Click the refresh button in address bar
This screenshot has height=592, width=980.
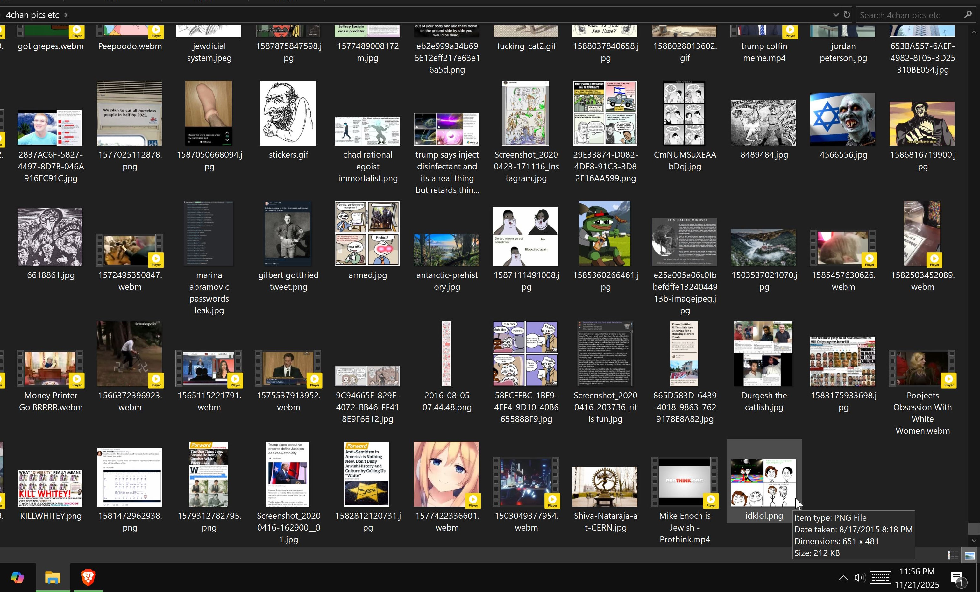pos(847,15)
